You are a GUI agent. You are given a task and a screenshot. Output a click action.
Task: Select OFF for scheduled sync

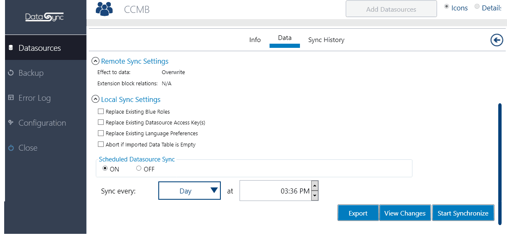pyautogui.click(x=139, y=169)
